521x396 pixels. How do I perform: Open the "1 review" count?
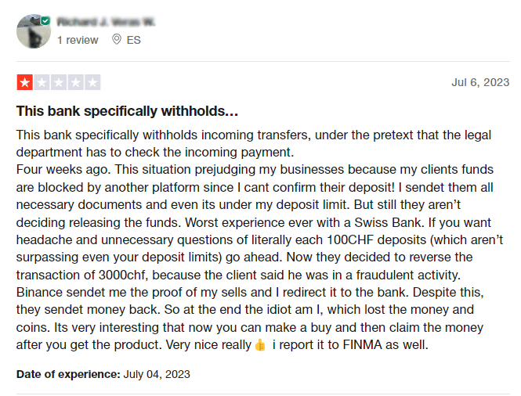[78, 40]
